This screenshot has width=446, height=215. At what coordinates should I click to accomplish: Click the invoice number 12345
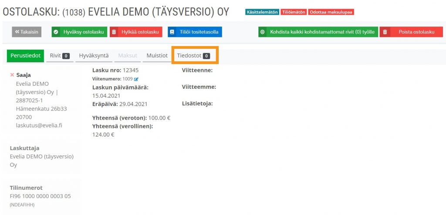[x=131, y=70]
